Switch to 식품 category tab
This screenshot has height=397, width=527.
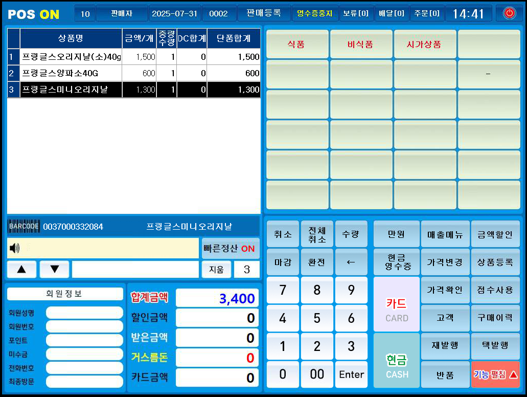(x=297, y=44)
